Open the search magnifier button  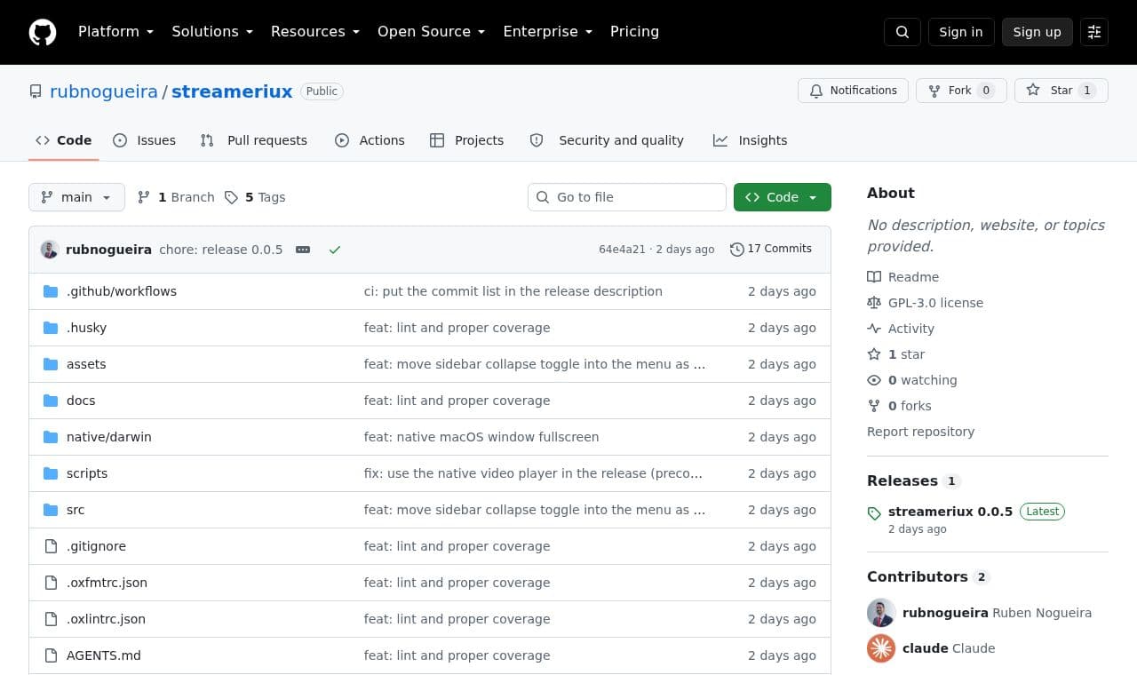(902, 32)
